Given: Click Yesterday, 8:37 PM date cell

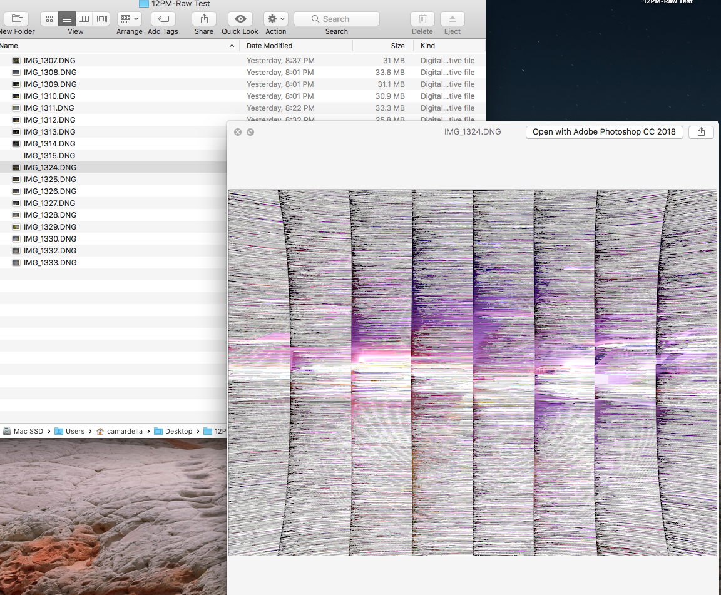Looking at the screenshot, I should 280,60.
